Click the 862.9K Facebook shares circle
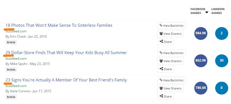 [201, 61]
